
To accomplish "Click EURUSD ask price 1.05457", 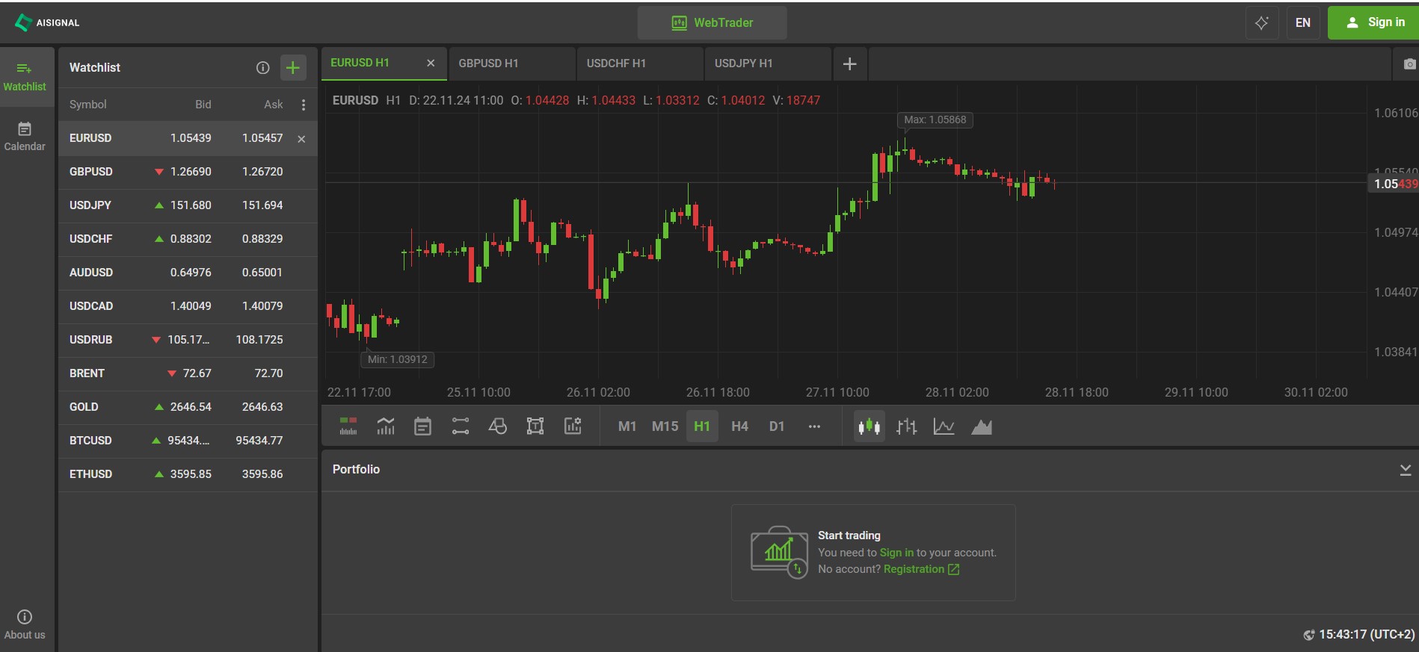I will point(262,138).
